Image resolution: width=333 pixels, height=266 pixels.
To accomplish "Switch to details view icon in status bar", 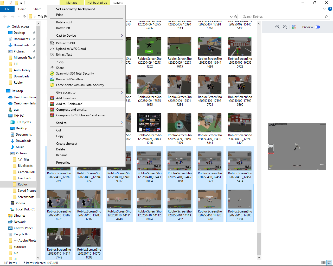I will 323,263.
